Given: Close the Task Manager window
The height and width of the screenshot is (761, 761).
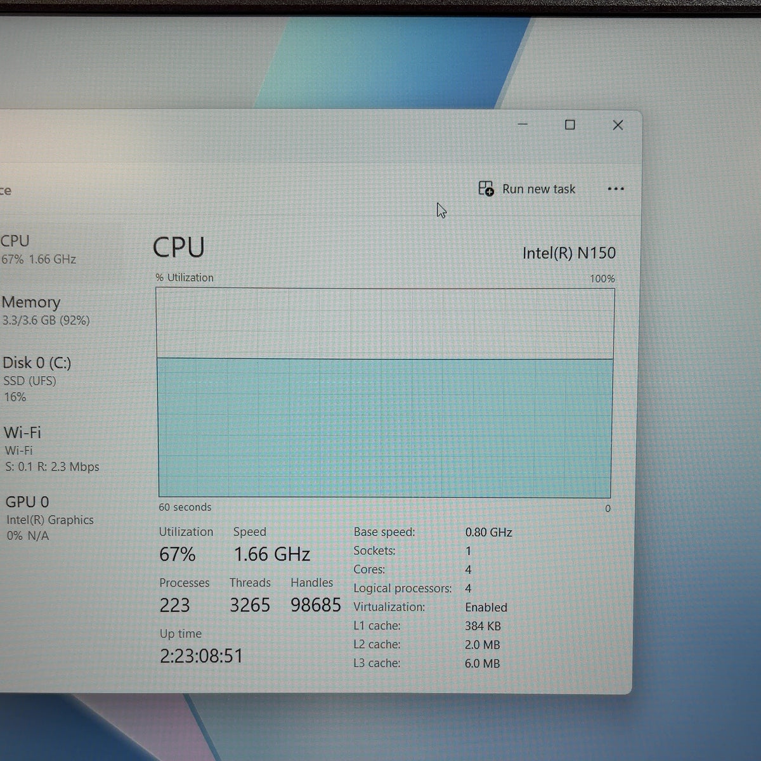Looking at the screenshot, I should [618, 125].
